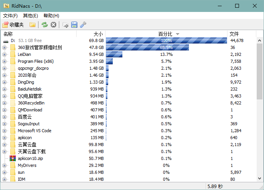Expand the 360游戏管家辉煌时刻 folder
The image size is (264, 190).
tap(4, 47)
